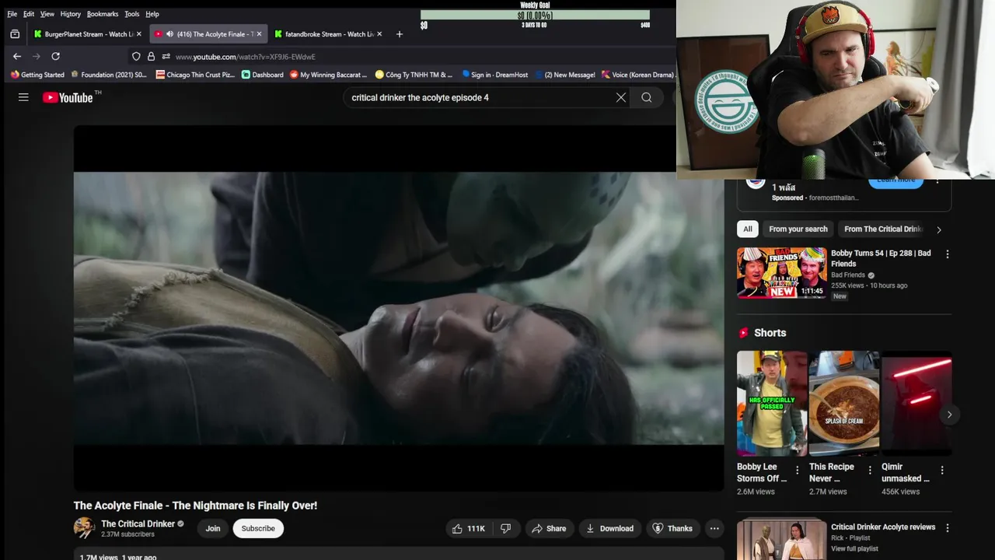This screenshot has height=560, width=995.
Task: Clear the search text with X icon
Action: pos(621,97)
